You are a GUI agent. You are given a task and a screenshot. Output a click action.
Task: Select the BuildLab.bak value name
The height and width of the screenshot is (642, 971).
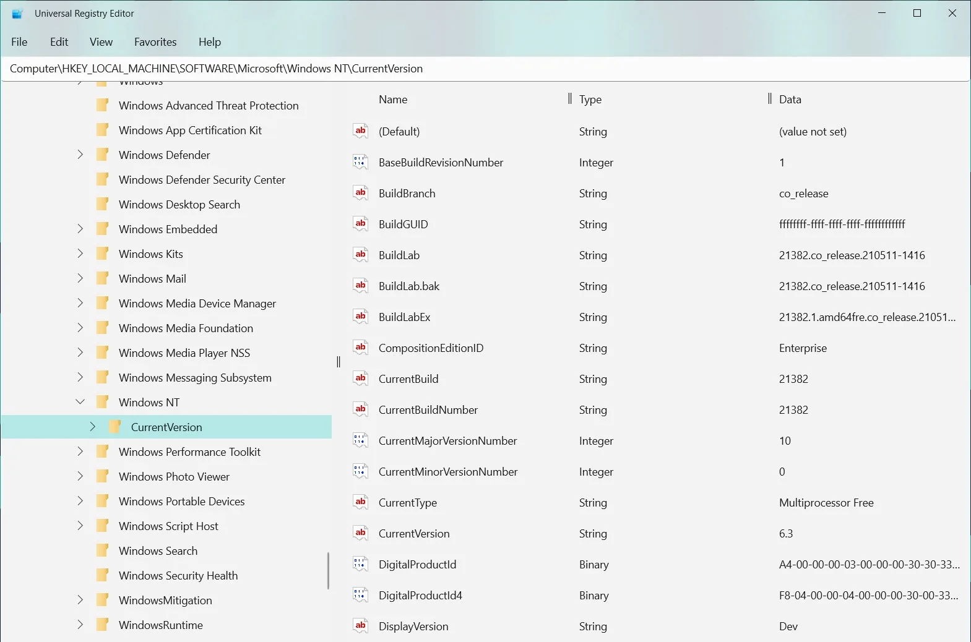coord(409,286)
